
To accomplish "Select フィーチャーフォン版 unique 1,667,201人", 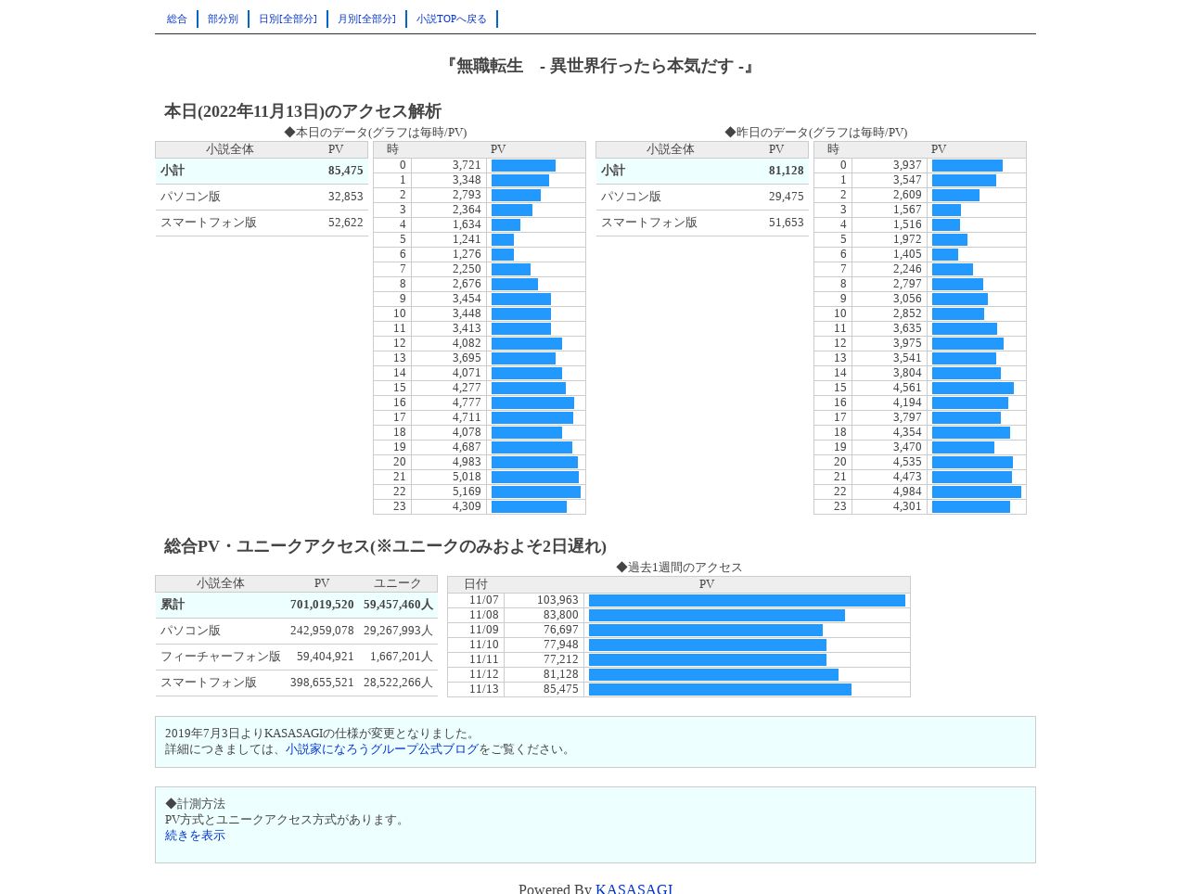I will pyautogui.click(x=401, y=657).
